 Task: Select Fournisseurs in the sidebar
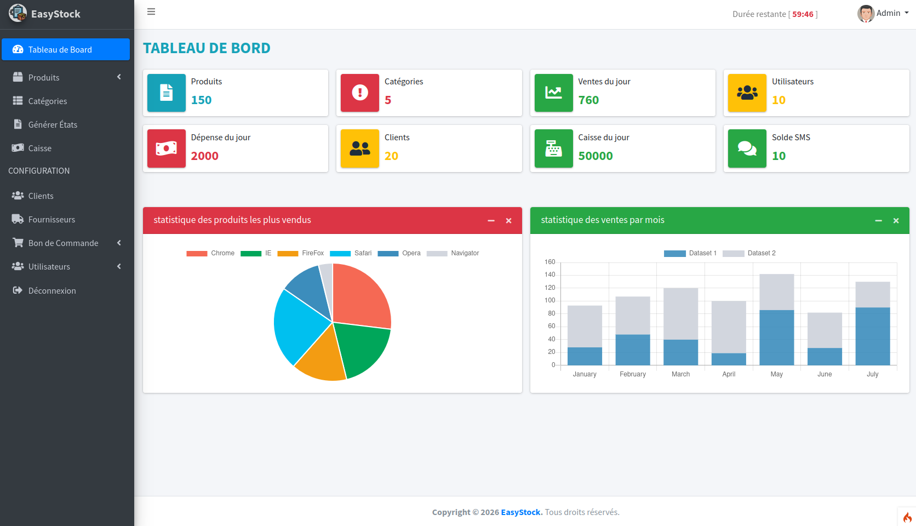coord(51,219)
